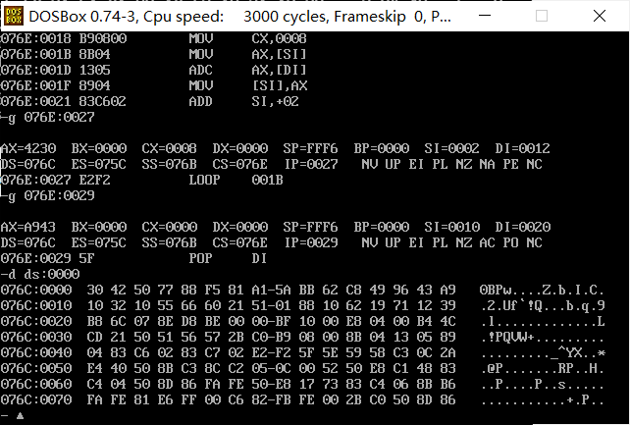Viewport: 630px width, 425px height.
Task: Select the register value CX=0000
Action: point(169,227)
